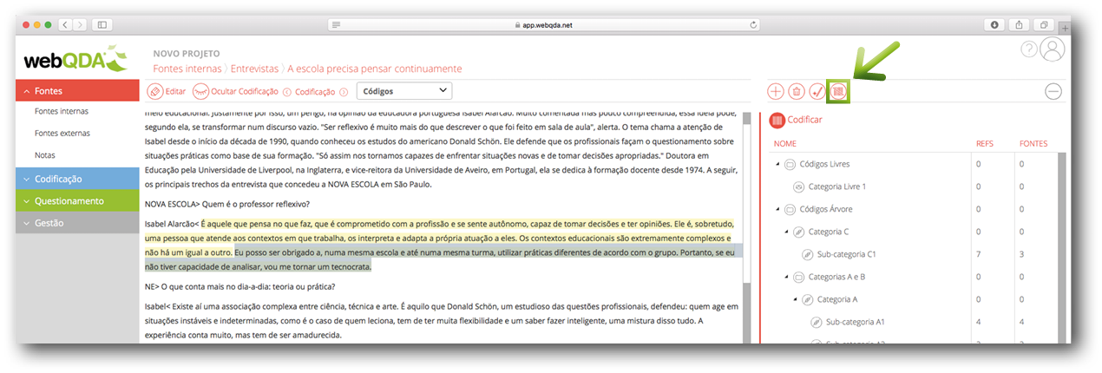Collapse the Categoria A tree node

796,299
